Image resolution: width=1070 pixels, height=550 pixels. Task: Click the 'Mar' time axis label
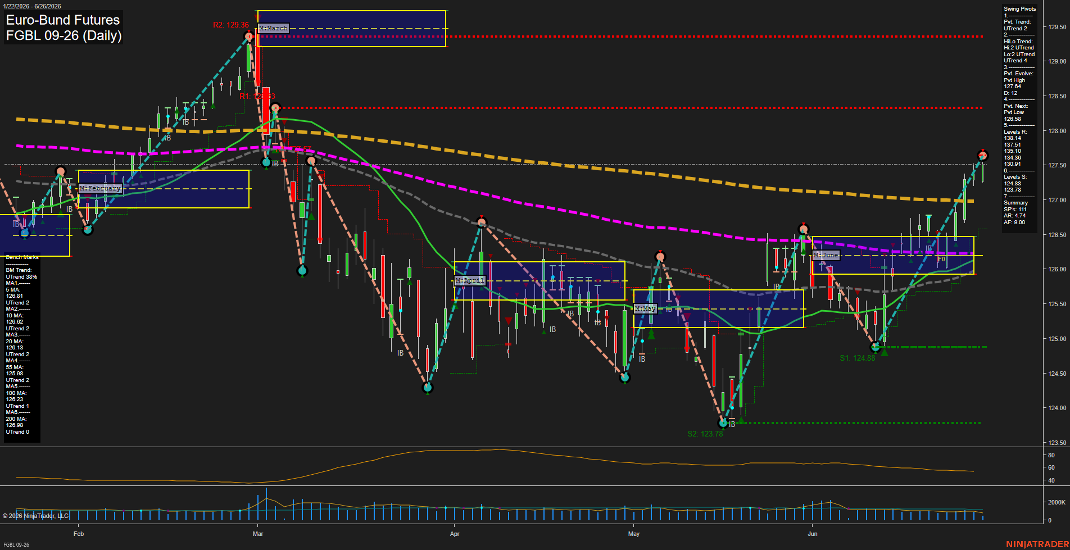tap(258, 534)
